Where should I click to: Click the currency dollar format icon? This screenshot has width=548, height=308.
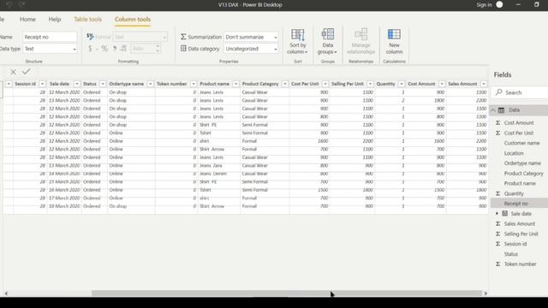point(90,49)
